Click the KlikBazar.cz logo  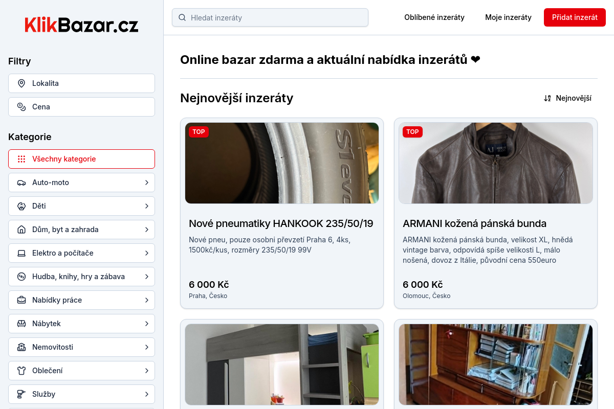coord(81,25)
